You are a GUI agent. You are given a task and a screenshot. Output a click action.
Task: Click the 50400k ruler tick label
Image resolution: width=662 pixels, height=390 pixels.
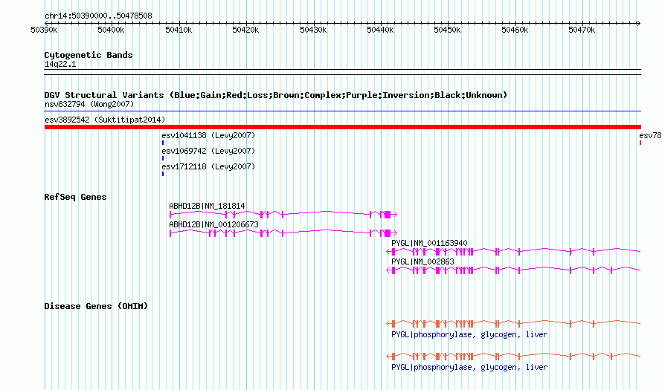pyautogui.click(x=111, y=30)
